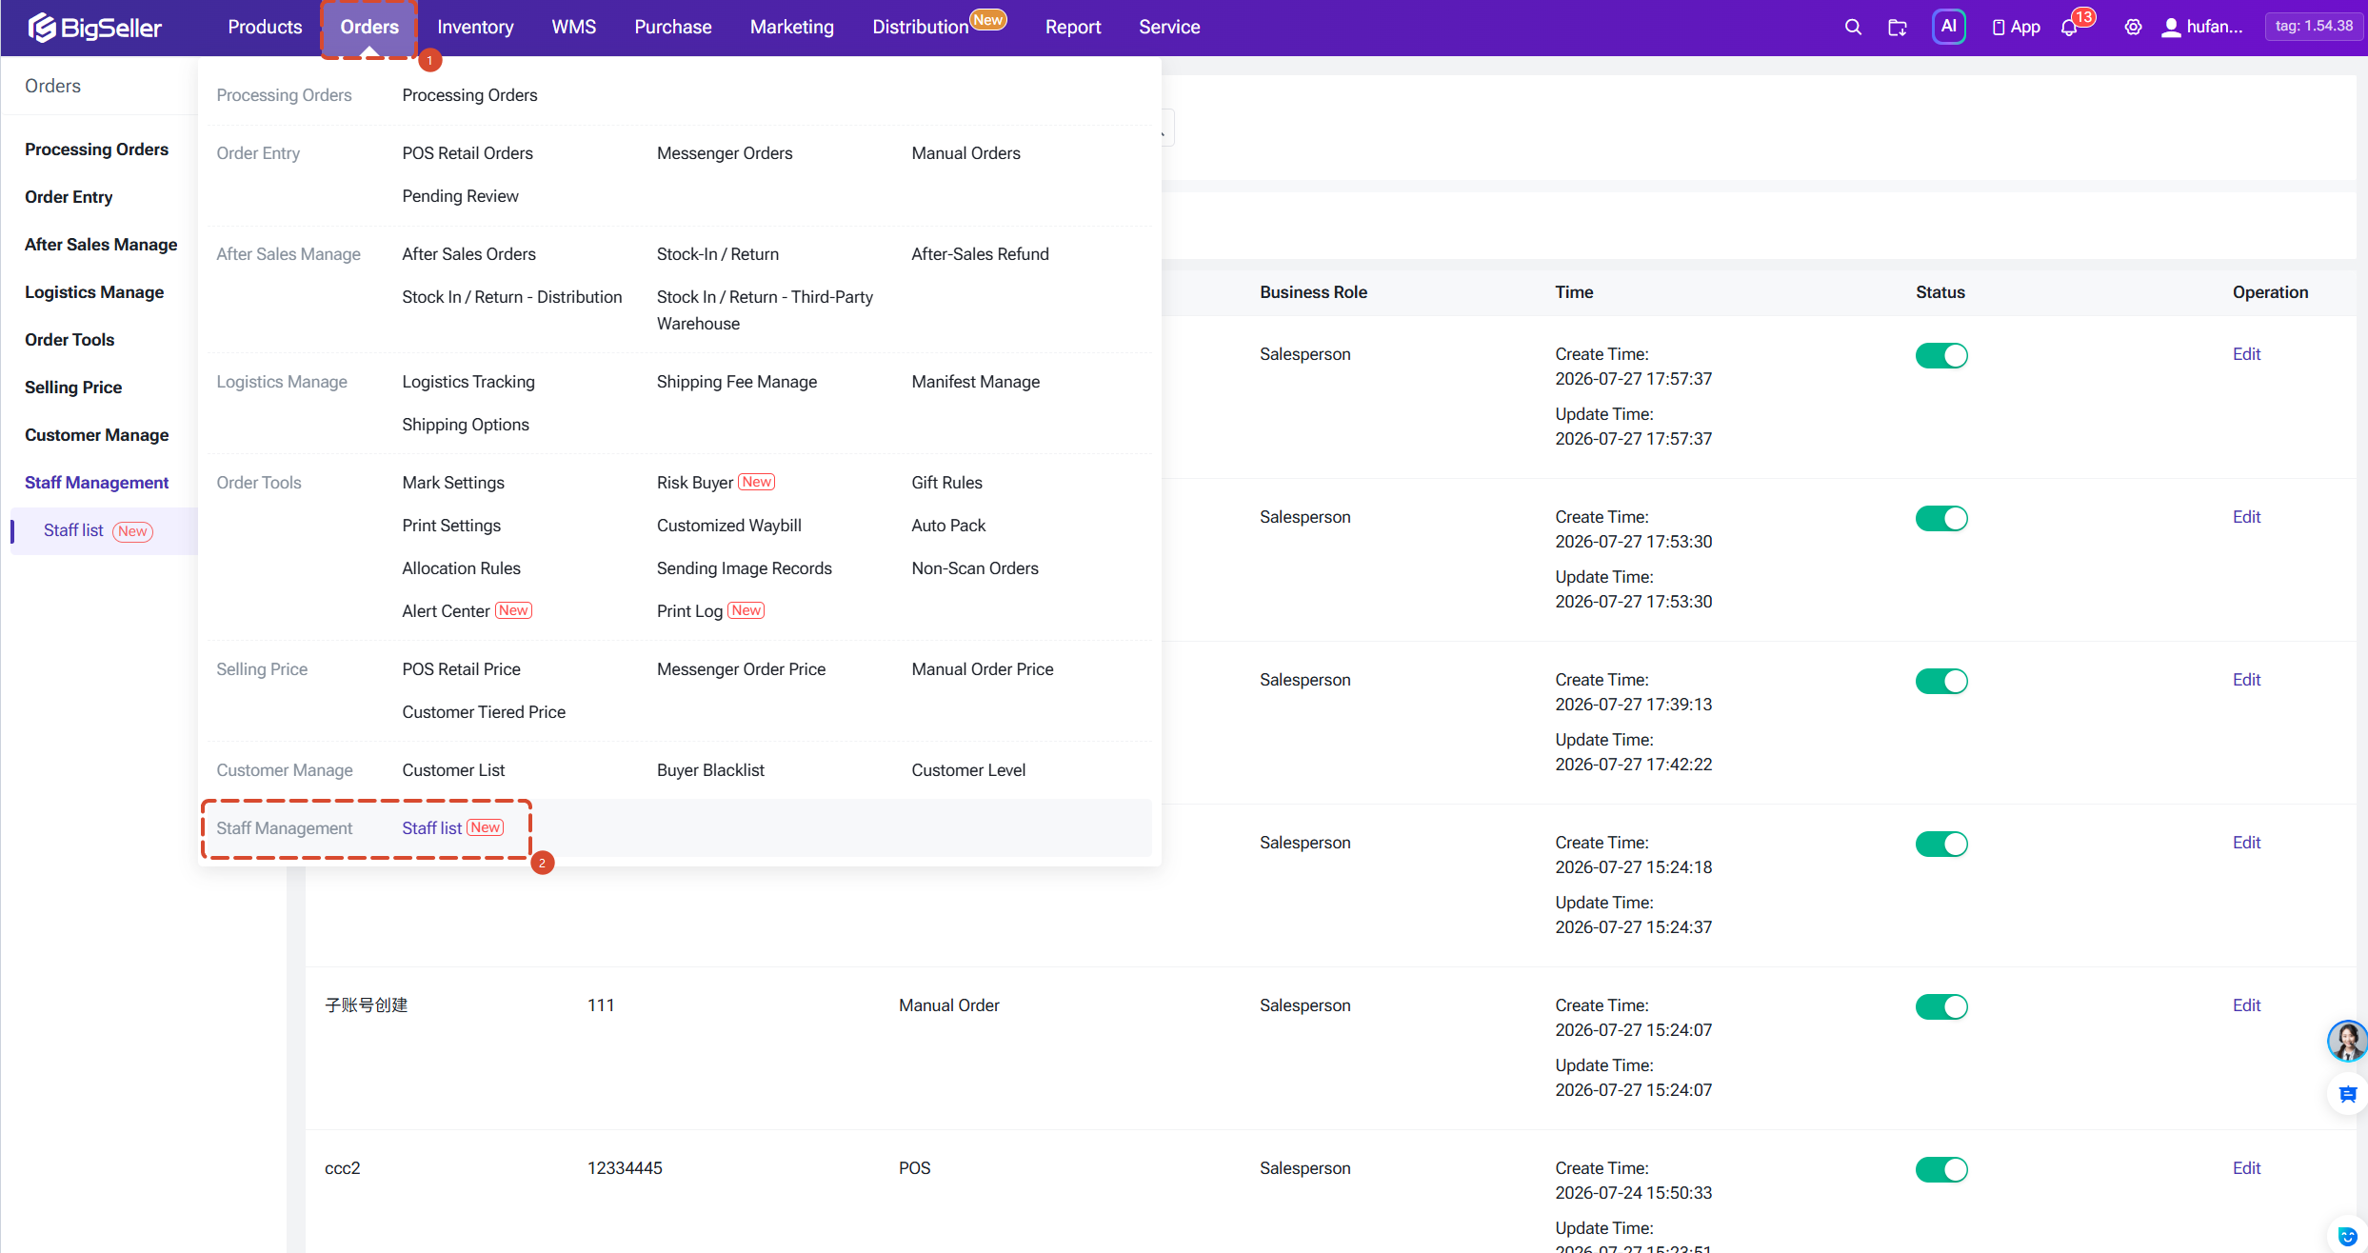
Task: Open the settings gear icon
Action: (x=2133, y=28)
